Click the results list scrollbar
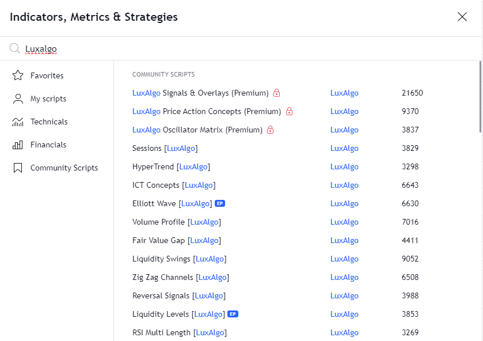 [x=480, y=97]
